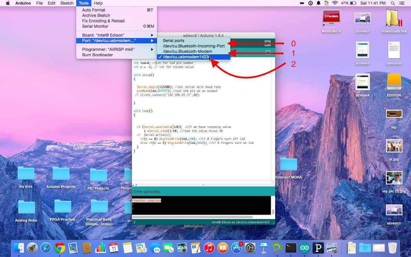Open EDISON drive on desktop

(394, 85)
